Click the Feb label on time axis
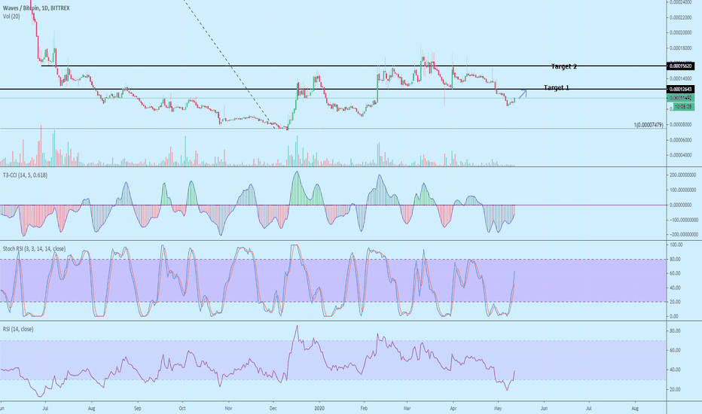The height and width of the screenshot is (414, 702). [364, 408]
